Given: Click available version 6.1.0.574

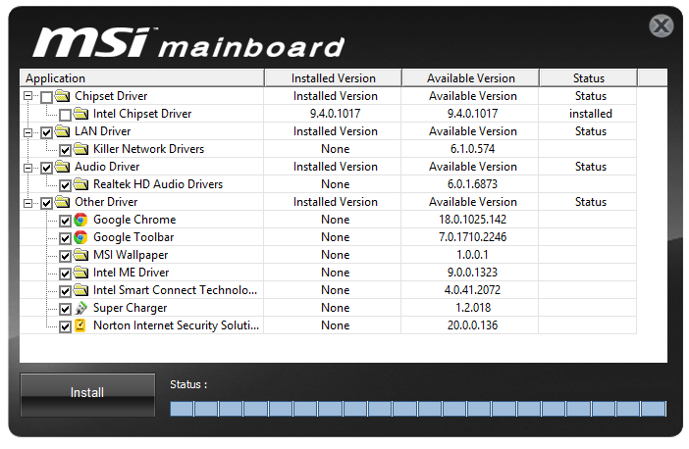Looking at the screenshot, I should [472, 149].
